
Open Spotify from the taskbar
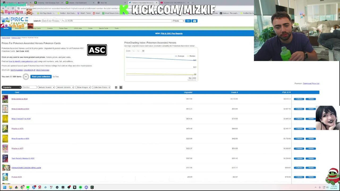80,187
